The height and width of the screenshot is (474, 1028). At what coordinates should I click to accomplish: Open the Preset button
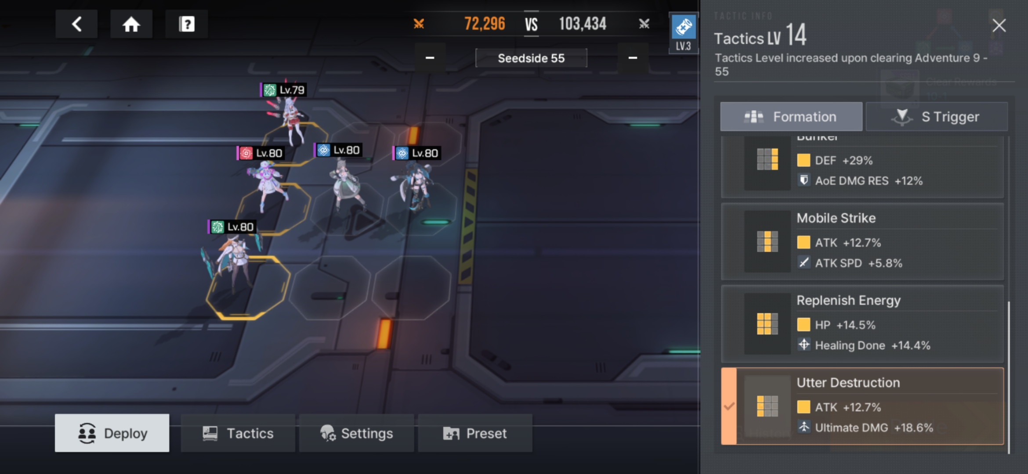475,433
